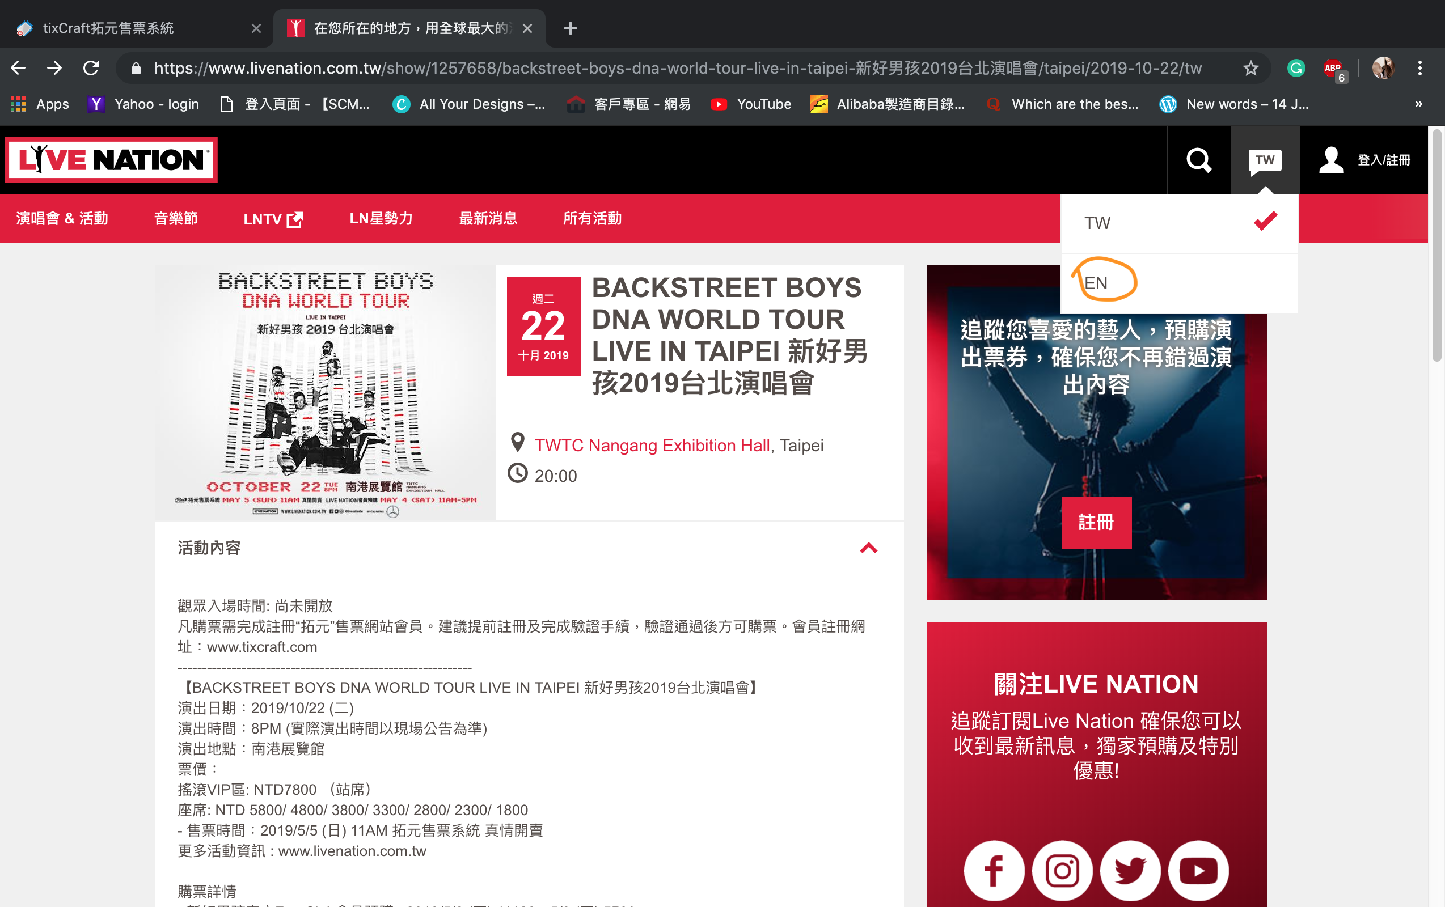Click the Grammarly extension icon
This screenshot has width=1445, height=907.
point(1296,69)
